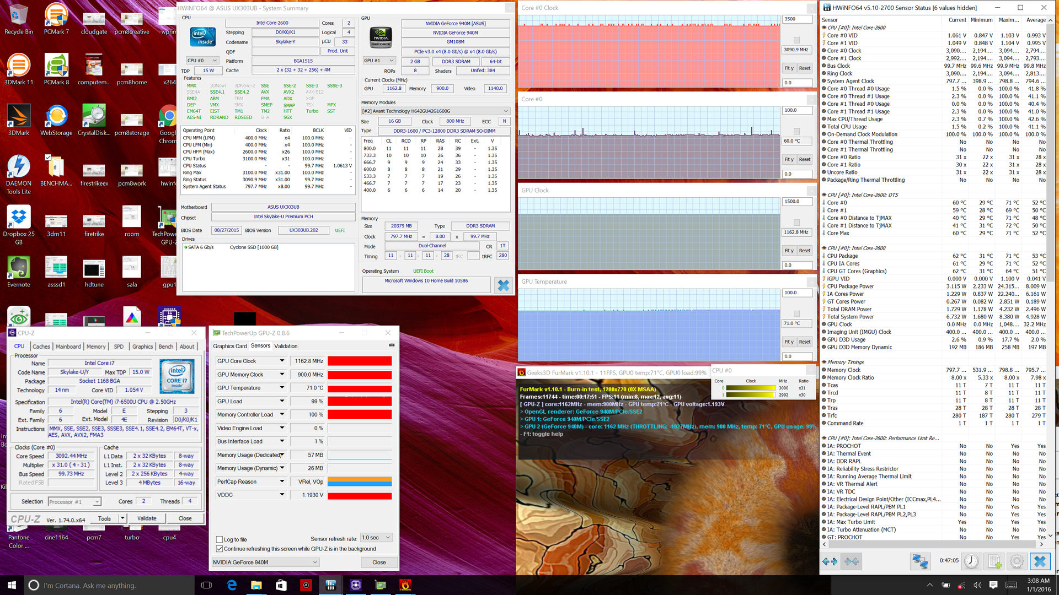Click the HWiNFO logging sheet-plus icon
The height and width of the screenshot is (595, 1059).
coord(994,561)
